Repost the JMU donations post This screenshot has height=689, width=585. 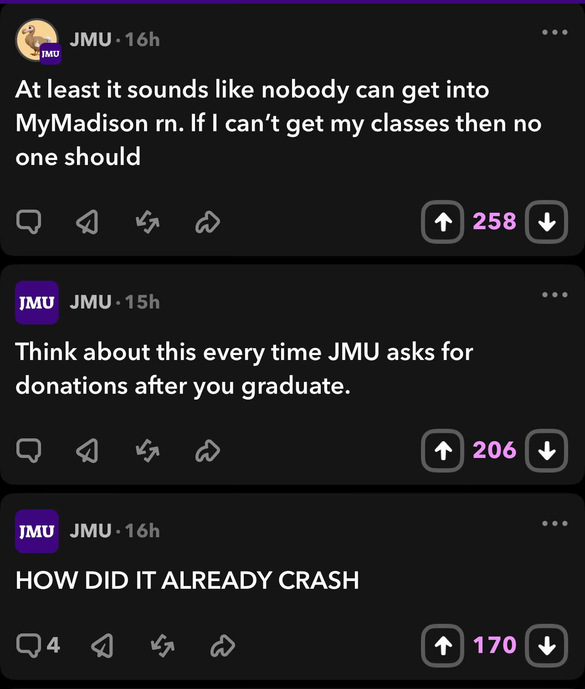[x=148, y=451]
